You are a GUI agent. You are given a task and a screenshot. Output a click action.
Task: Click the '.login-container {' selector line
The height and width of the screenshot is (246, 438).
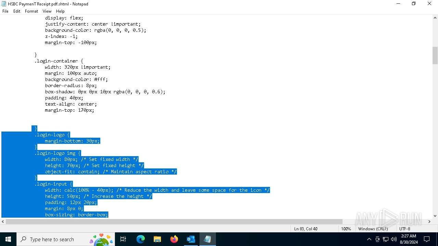pos(59,61)
